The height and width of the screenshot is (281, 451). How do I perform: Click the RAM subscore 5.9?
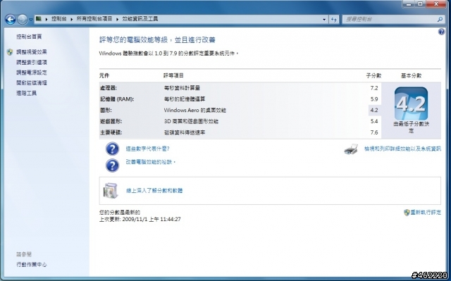pyautogui.click(x=374, y=99)
